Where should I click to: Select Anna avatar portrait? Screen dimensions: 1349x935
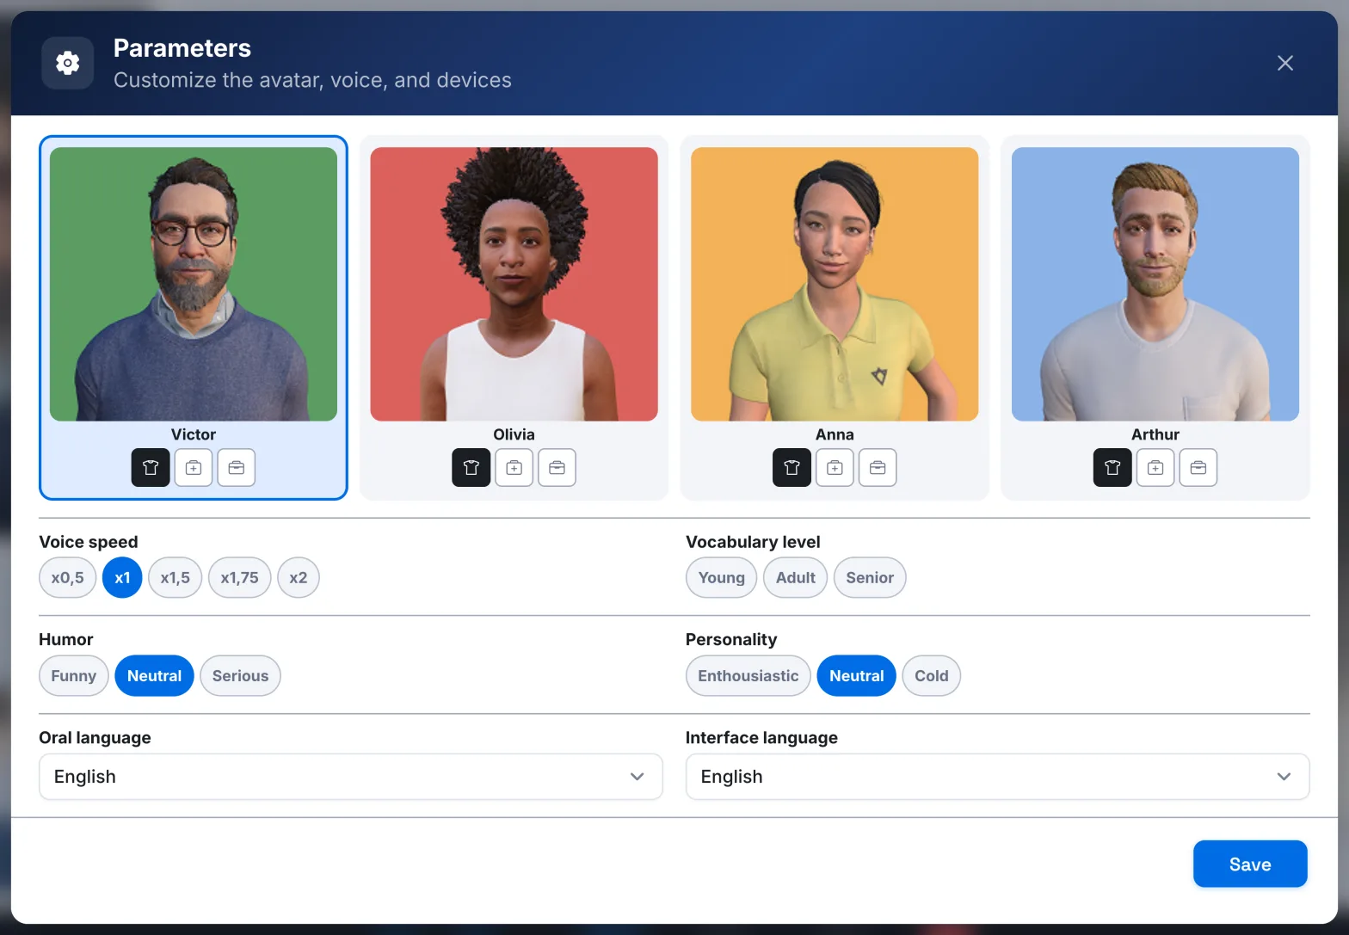pos(835,284)
